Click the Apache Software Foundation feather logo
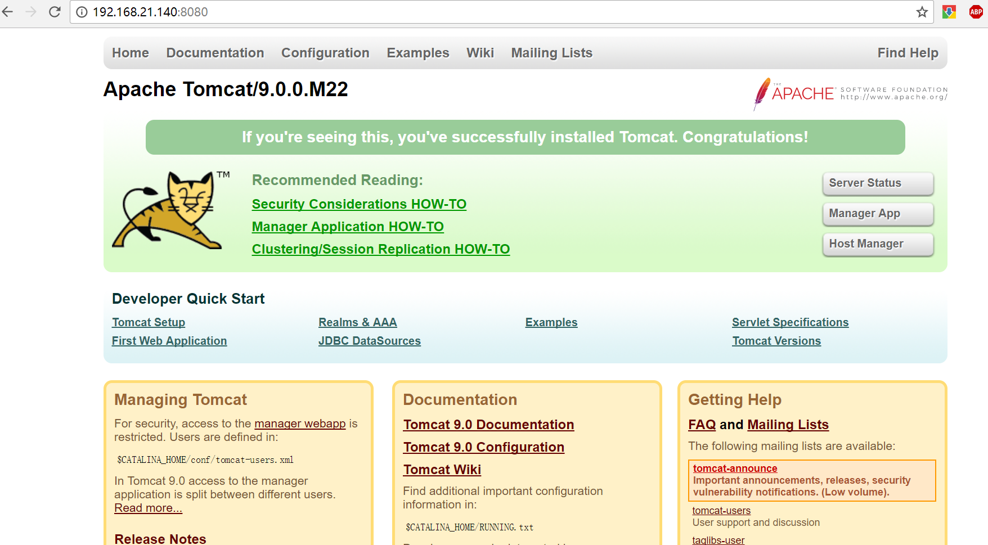Viewport: 988px width, 545px height. pos(850,93)
